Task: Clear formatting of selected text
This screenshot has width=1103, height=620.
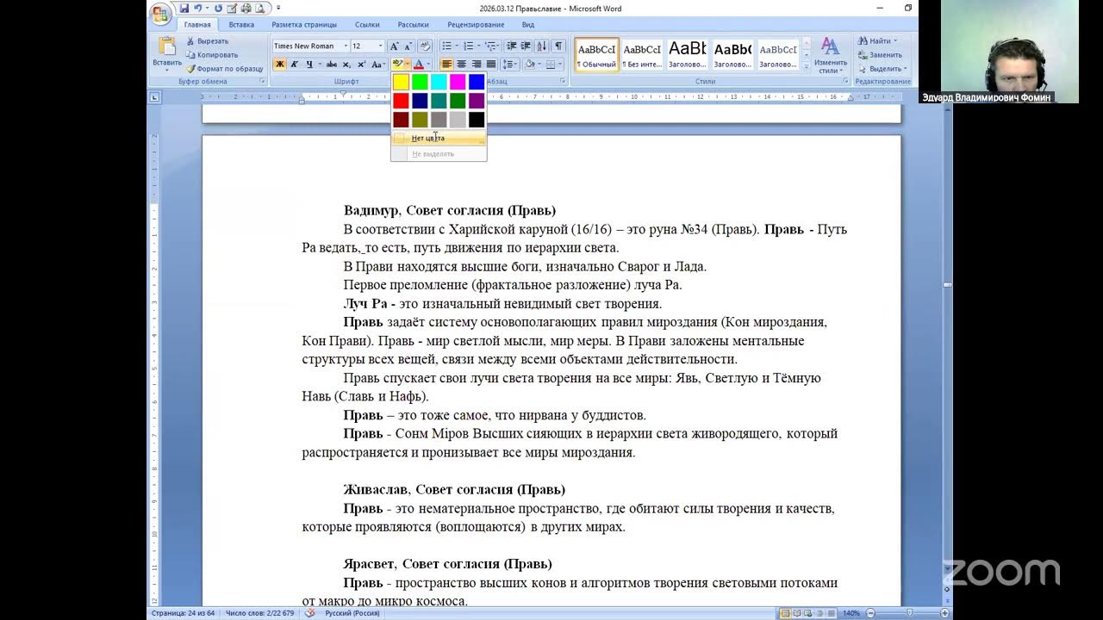Action: (x=425, y=46)
